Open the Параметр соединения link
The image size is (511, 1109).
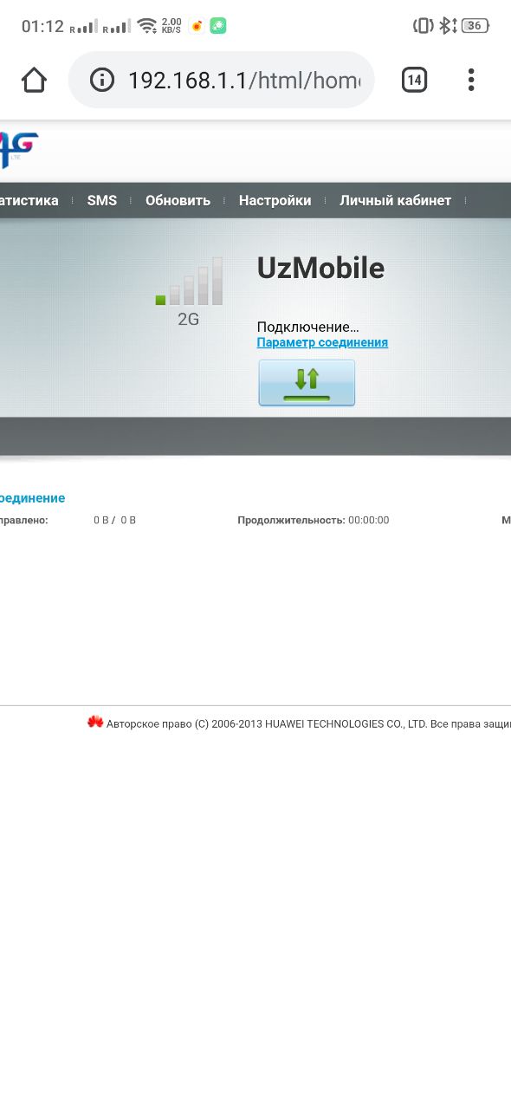322,342
